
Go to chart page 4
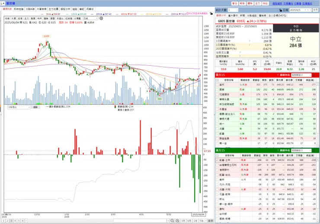tap(15, 221)
